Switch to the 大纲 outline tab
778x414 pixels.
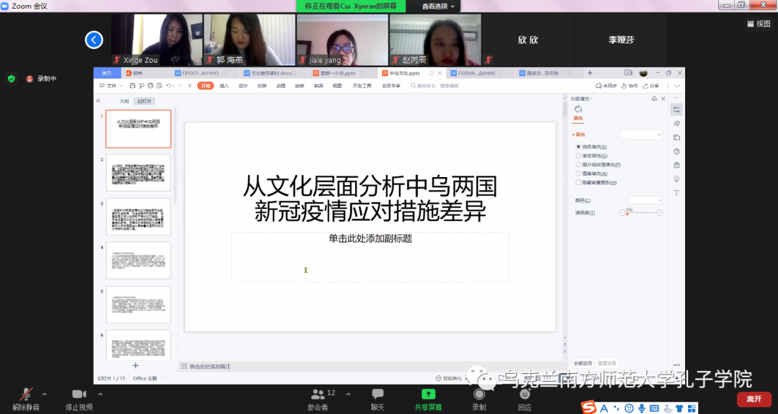[124, 101]
